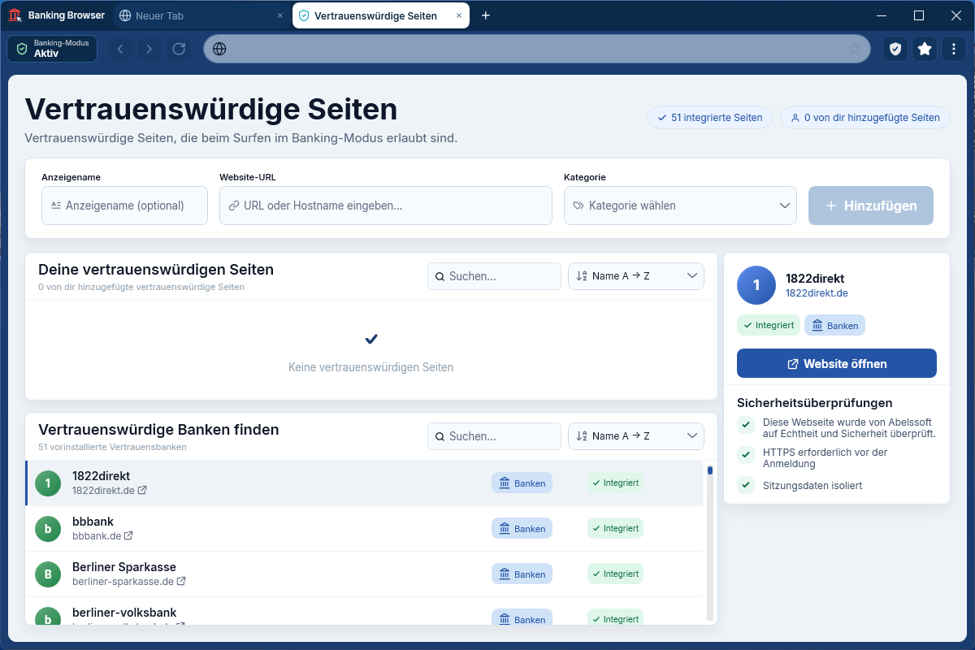Switch to the Neuer Tab tab
Screen dimensions: 975x650
coord(201,15)
